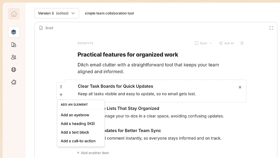Toggle fullscreen with the expand icon
Image resolution: width=280 pixels, height=158 pixels.
[x=271, y=28]
